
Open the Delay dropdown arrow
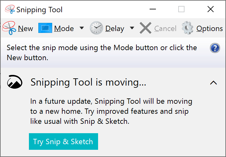[x=132, y=28]
